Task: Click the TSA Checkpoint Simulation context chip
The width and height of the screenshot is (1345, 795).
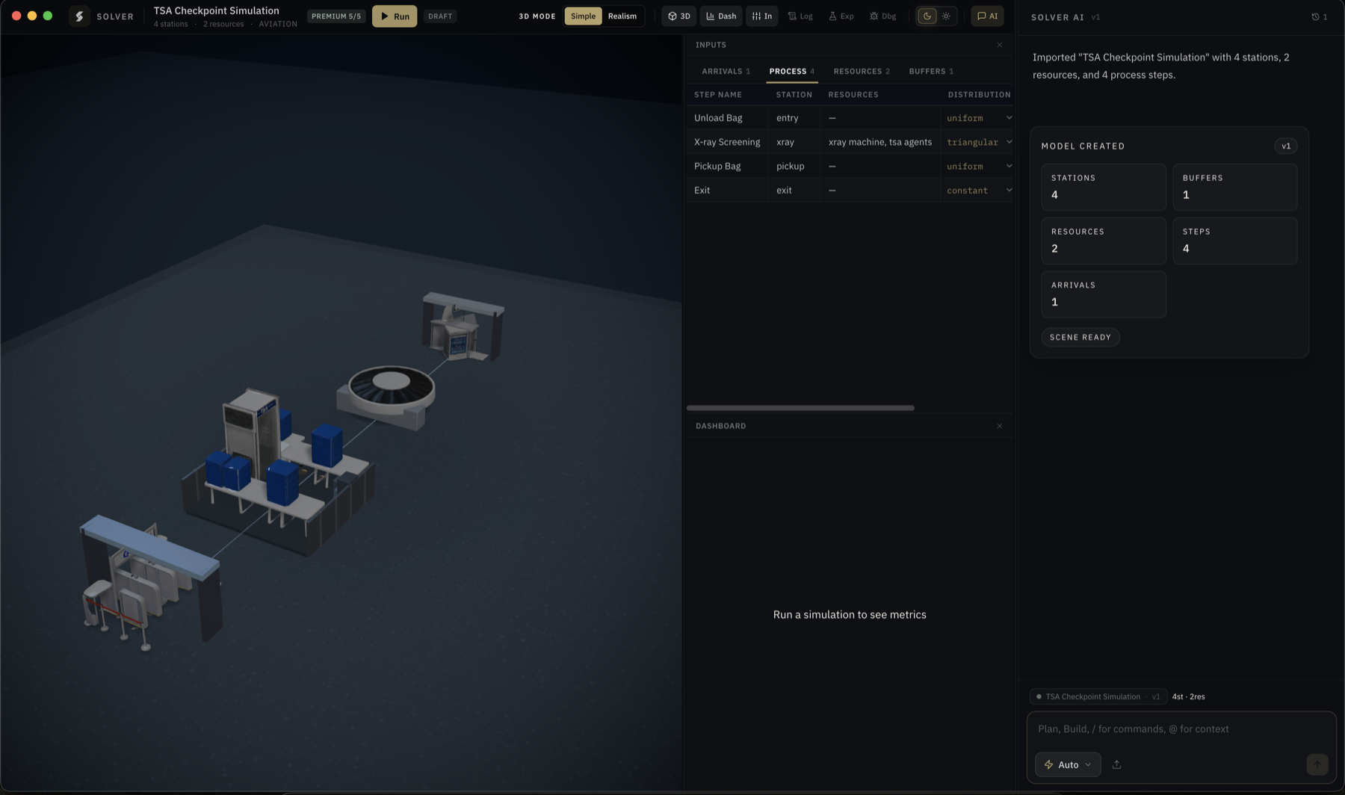Action: (x=1098, y=696)
